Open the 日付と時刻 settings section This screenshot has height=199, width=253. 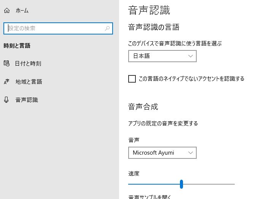(x=28, y=63)
